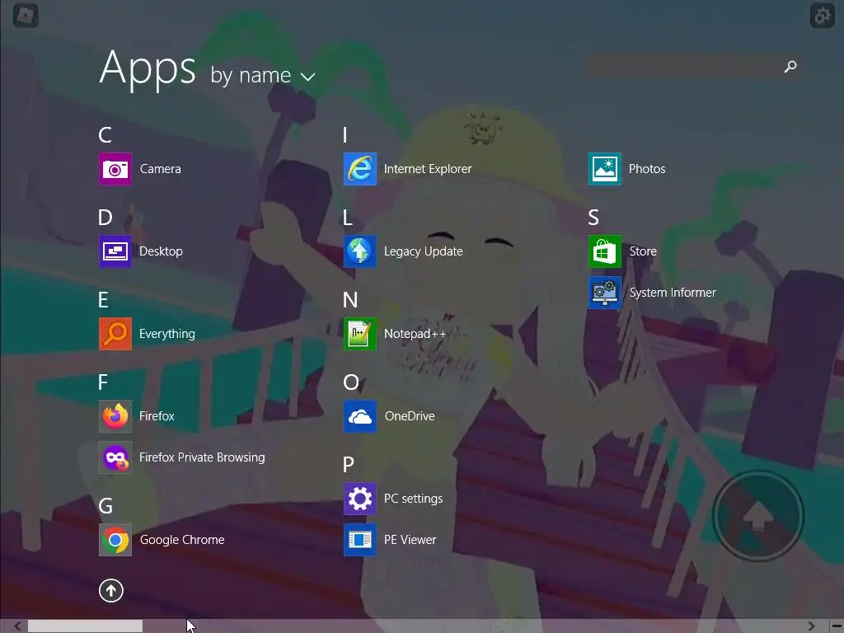Screen dimensions: 844x633
Task: Click the scrollbar left arrow
Action: pyautogui.click(x=17, y=626)
